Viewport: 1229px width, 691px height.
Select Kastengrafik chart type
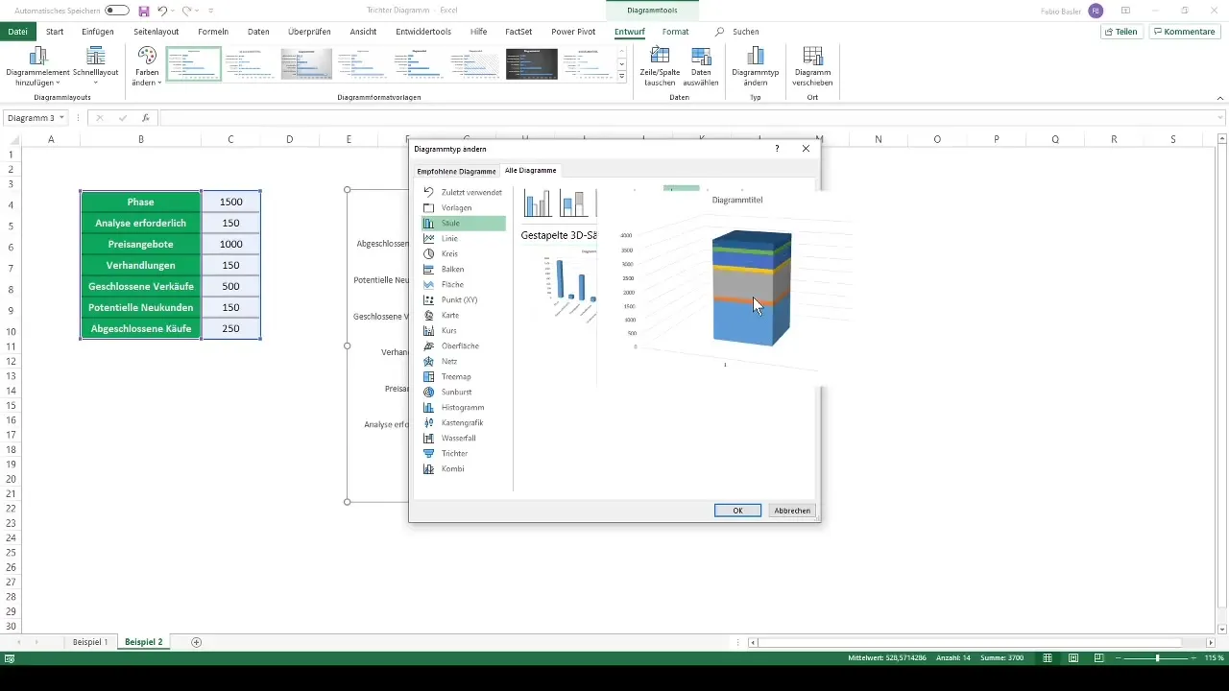click(x=464, y=422)
